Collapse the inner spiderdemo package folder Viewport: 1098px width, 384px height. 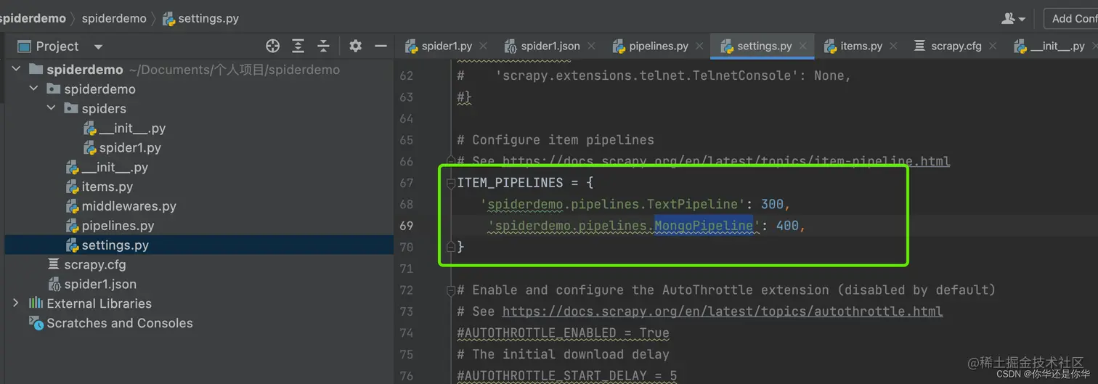point(33,89)
